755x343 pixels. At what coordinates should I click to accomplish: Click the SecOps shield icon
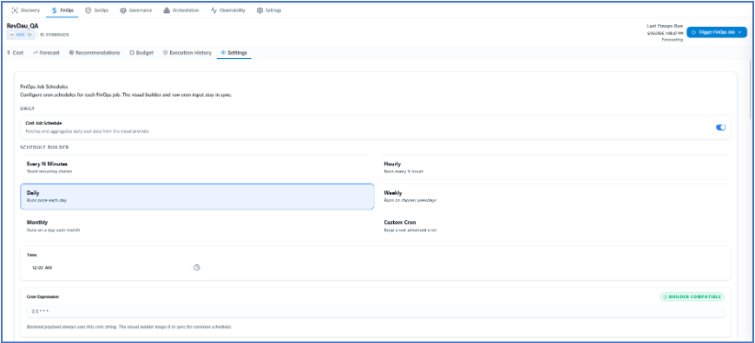[x=89, y=10]
